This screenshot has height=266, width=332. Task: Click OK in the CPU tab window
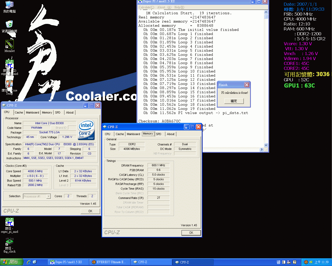pos(90,211)
